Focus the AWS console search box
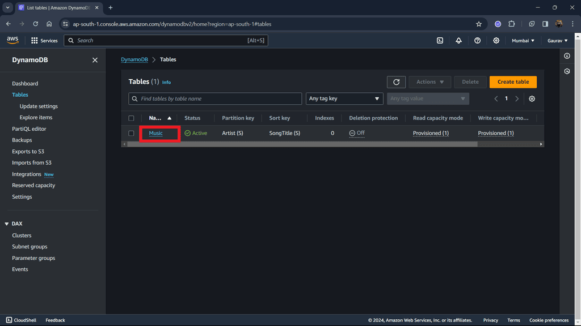Screen dimensions: 581x326 tap(166, 41)
